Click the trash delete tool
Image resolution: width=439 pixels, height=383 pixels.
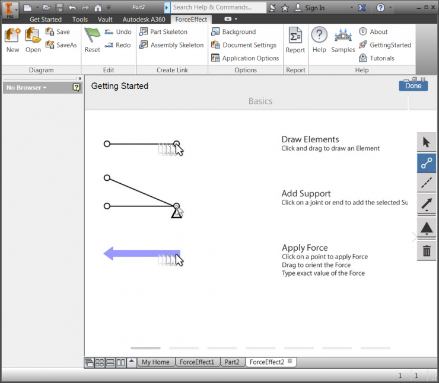427,251
